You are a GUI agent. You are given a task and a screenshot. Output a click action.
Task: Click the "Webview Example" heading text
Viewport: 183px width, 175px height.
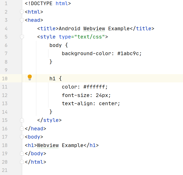pos(60,145)
